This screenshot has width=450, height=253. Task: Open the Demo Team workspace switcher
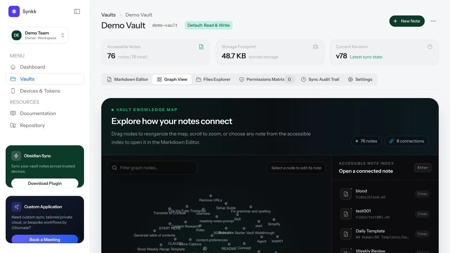tap(38, 35)
